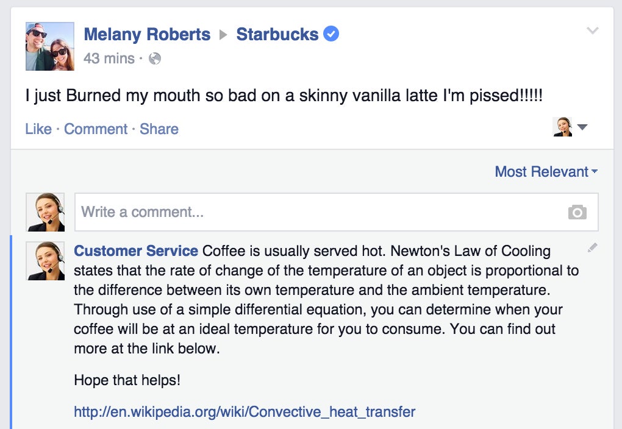The height and width of the screenshot is (429, 622).
Task: Like Melany Roberts' post
Action: pos(38,129)
